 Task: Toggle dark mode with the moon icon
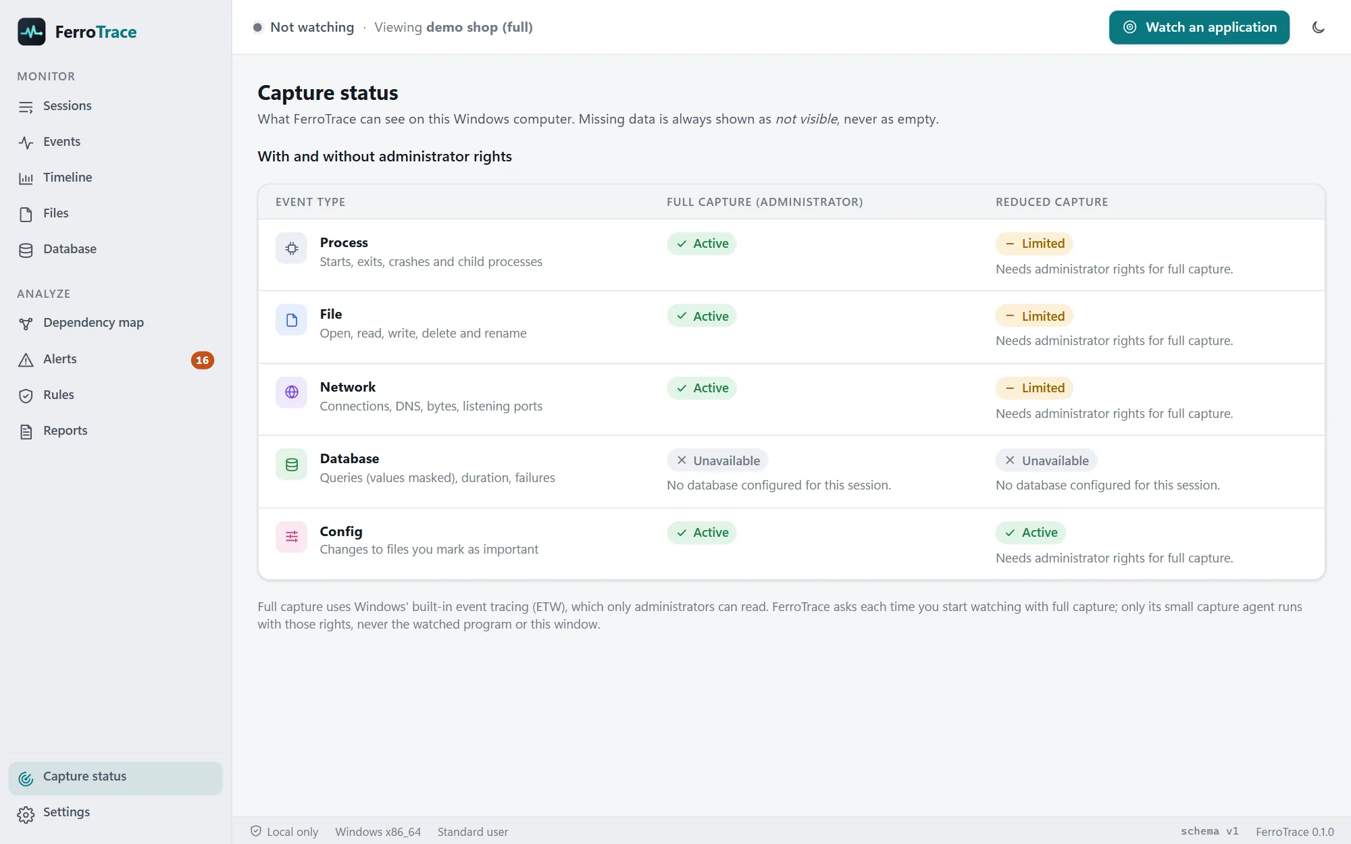pos(1318,28)
